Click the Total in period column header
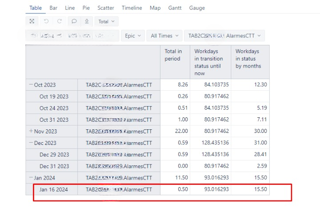This screenshot has width=320, height=208. tap(175, 62)
